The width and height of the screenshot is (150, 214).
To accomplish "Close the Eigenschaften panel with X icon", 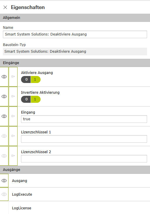I will pos(5,7).
